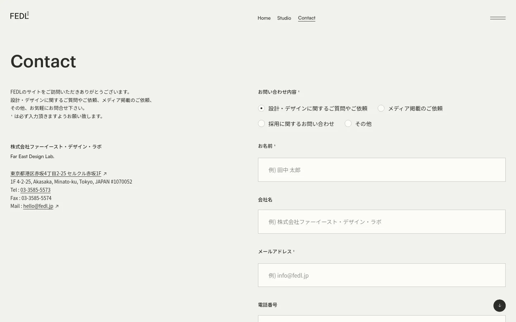The image size is (516, 322).
Task: Open the Studio nav item
Action: click(x=284, y=18)
